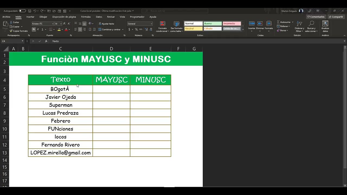347x195 pixels.
Task: Open the Autosuma dropdown arrow
Action: [x=293, y=22]
